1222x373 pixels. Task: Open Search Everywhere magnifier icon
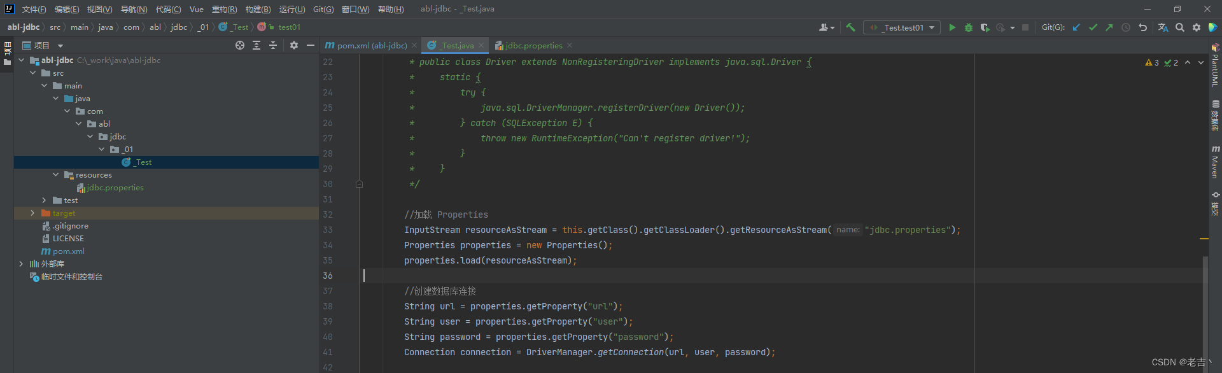coord(1180,27)
